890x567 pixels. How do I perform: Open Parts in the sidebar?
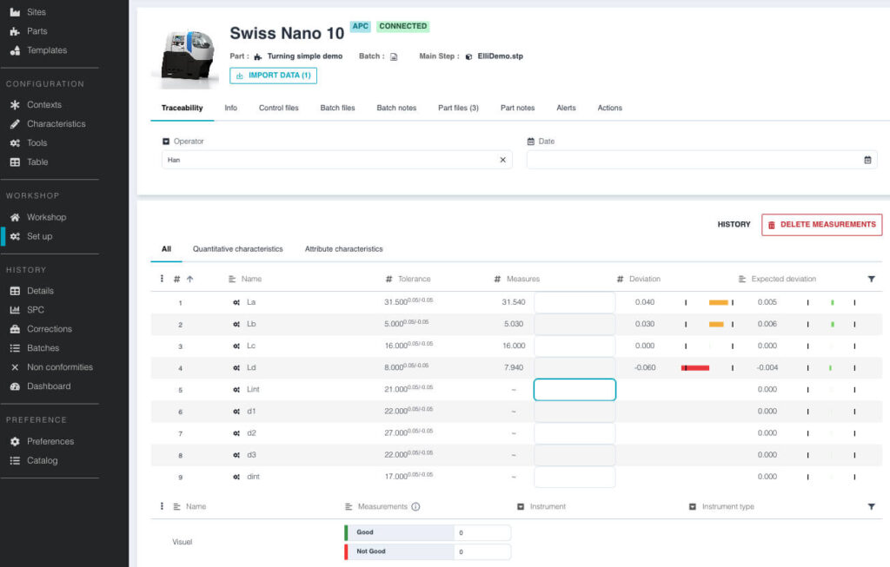point(37,31)
